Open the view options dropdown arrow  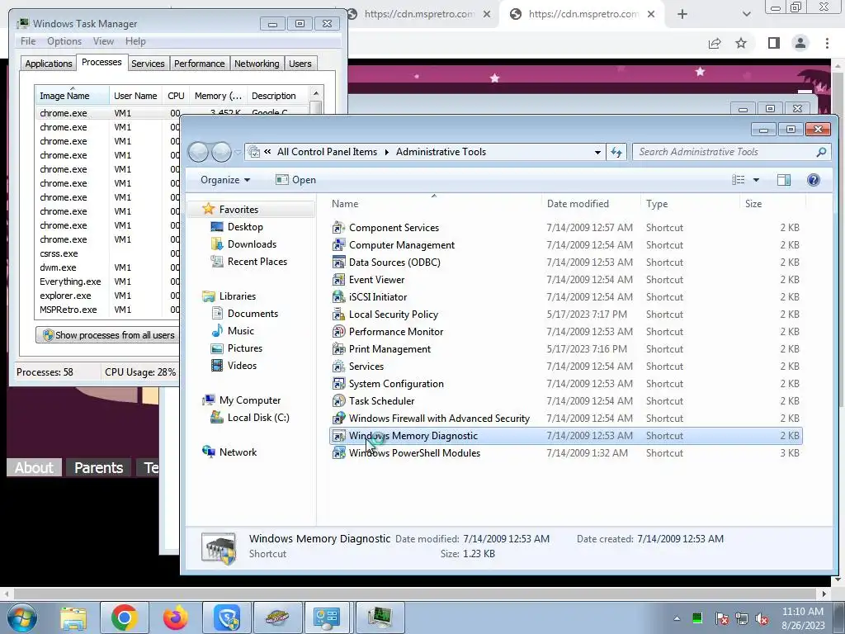(756, 180)
